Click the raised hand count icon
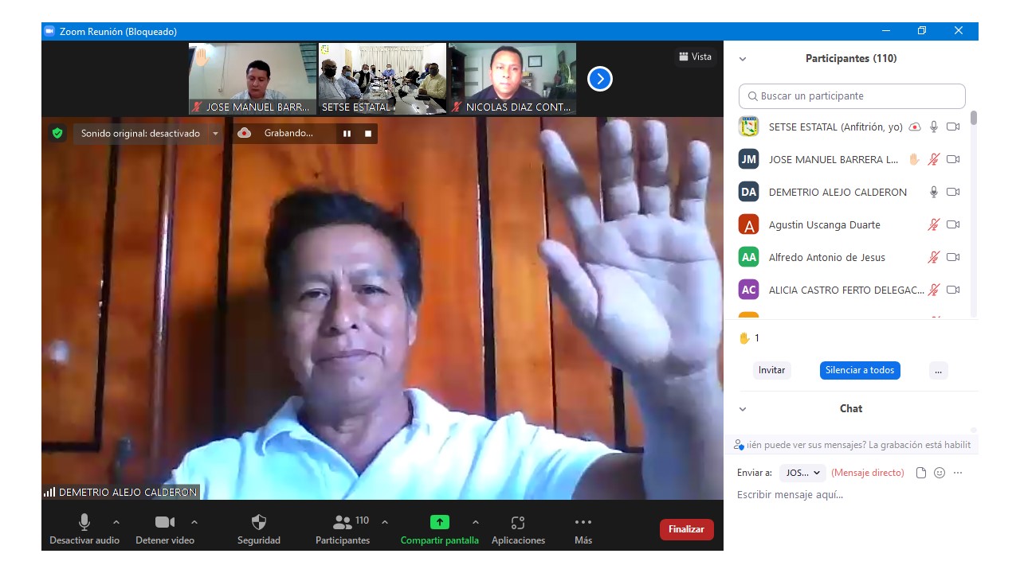Screen dimensions: 1020x573 (x=744, y=338)
